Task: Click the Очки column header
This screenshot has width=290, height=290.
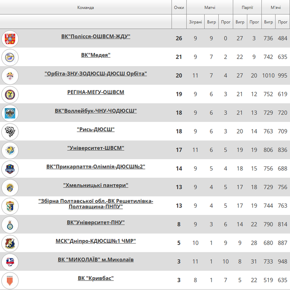Action: tap(179, 7)
